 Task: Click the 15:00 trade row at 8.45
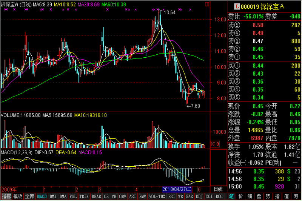[264, 187]
